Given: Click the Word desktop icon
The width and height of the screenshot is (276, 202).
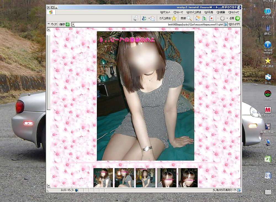Looking at the screenshot, I should click(x=268, y=176).
